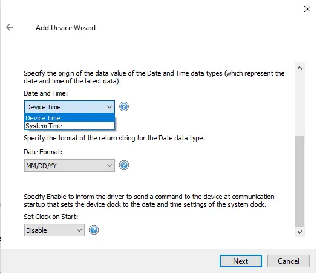Click the chevron arrow of Date Format

pyautogui.click(x=109, y=166)
